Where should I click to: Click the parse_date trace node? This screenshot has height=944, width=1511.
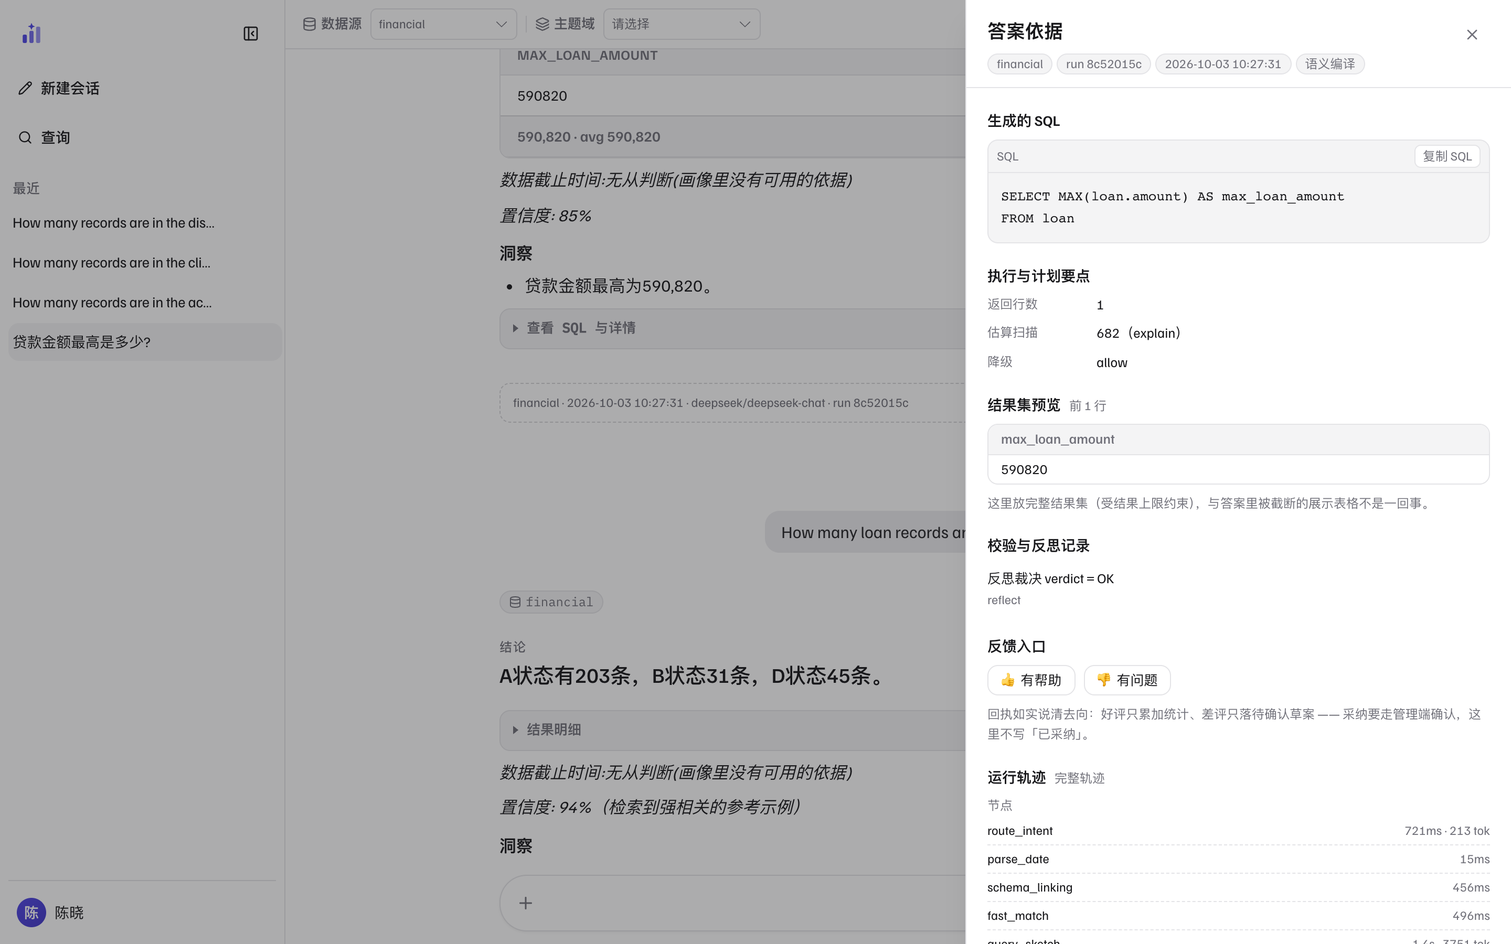(1238, 859)
